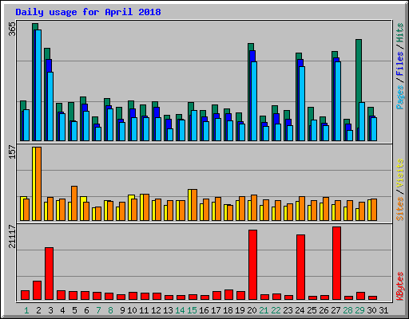The image size is (409, 319).
Task: Click day 15 on the x-axis
Action: tap(192, 310)
